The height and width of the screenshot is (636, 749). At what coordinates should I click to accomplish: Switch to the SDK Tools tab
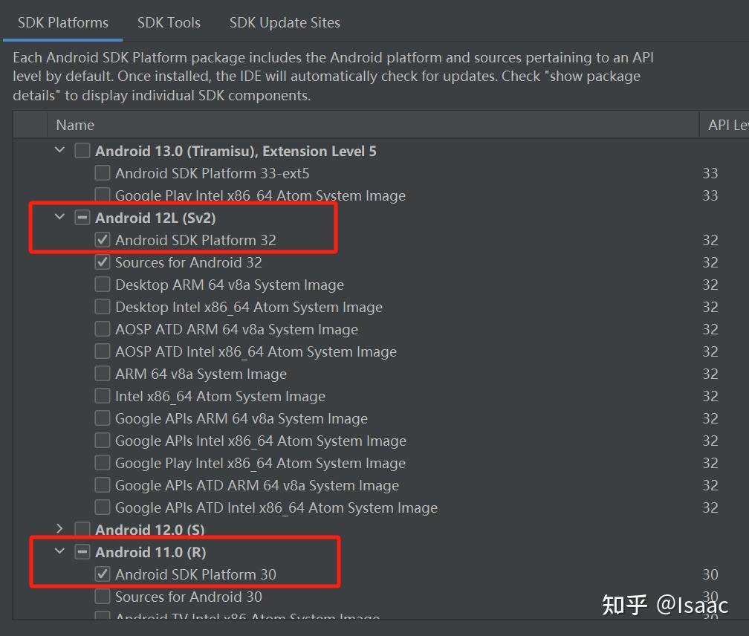pos(169,22)
